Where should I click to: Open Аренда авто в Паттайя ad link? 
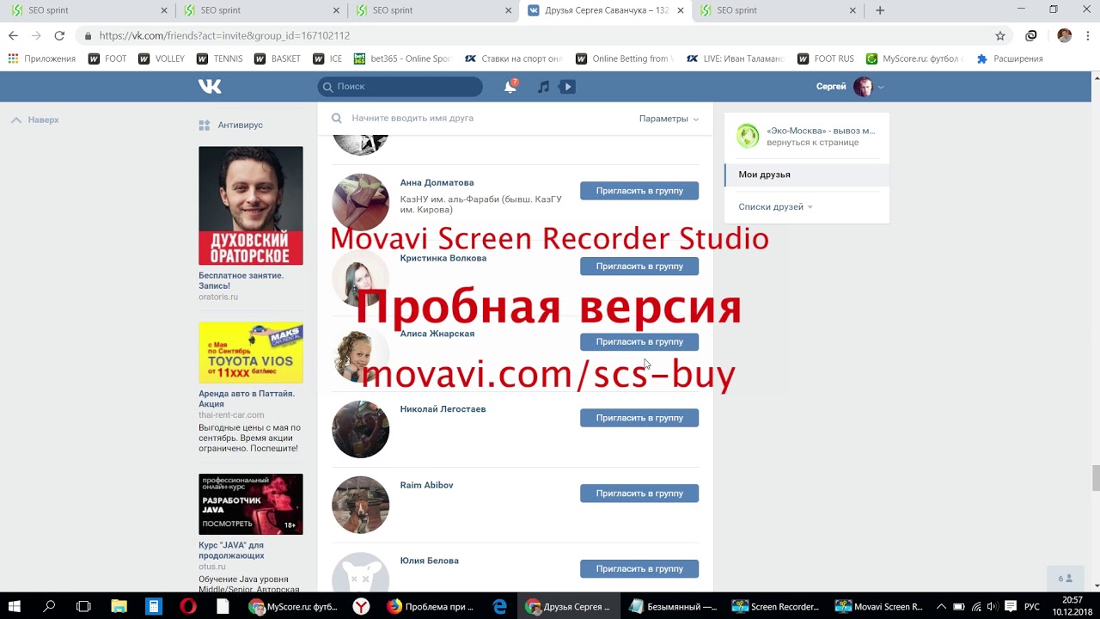pyautogui.click(x=247, y=399)
